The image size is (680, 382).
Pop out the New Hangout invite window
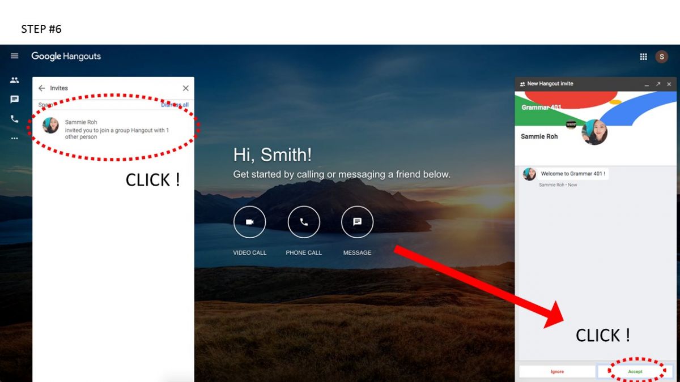[658, 84]
